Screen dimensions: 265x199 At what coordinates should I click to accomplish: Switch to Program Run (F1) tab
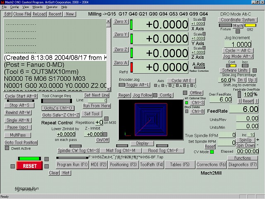coord(72,165)
